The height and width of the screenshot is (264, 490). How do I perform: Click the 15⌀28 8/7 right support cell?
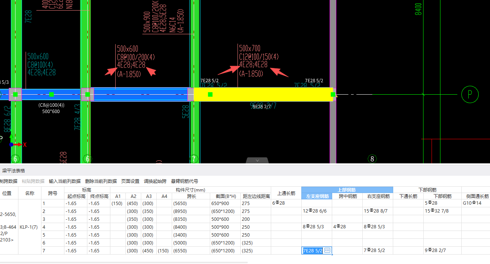click(378, 211)
